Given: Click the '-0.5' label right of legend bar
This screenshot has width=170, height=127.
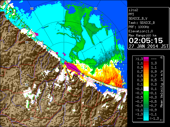Looking at the screenshot, I should coord(153,101).
